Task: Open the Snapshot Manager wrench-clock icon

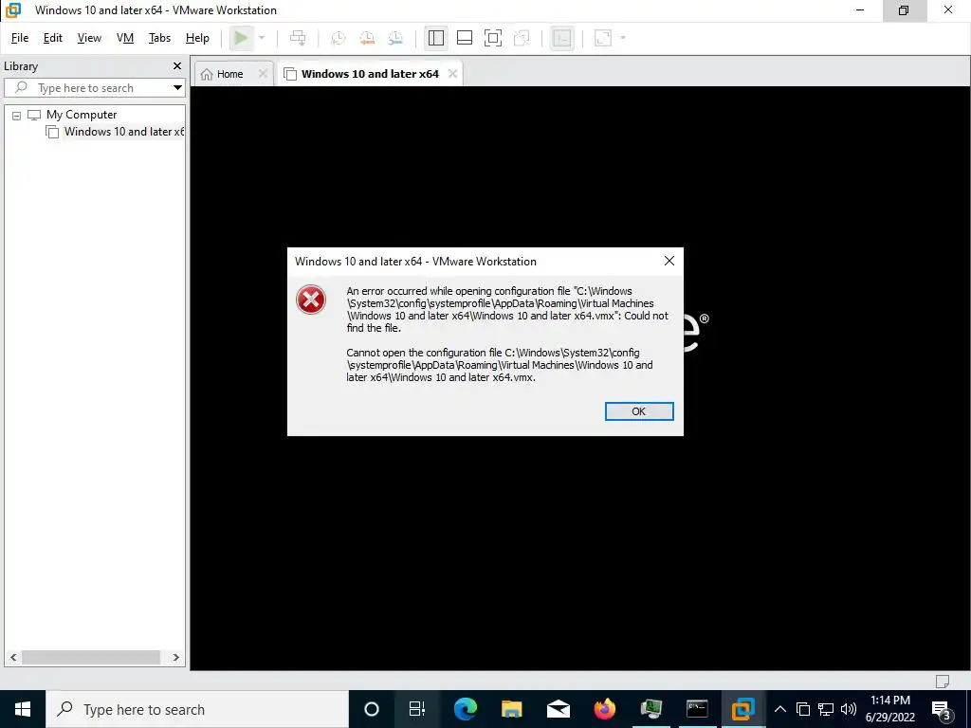Action: click(x=395, y=38)
